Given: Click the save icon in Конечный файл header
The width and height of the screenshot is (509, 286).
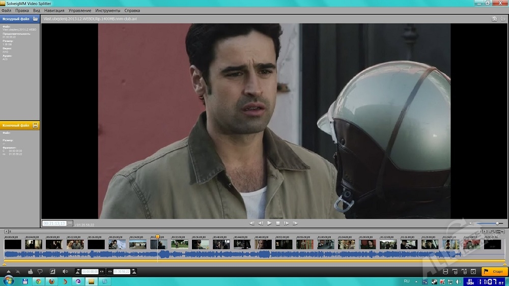Looking at the screenshot, I should 35,125.
